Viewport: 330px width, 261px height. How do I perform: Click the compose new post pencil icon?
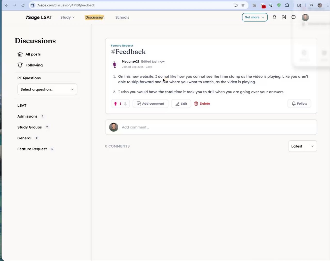(284, 17)
